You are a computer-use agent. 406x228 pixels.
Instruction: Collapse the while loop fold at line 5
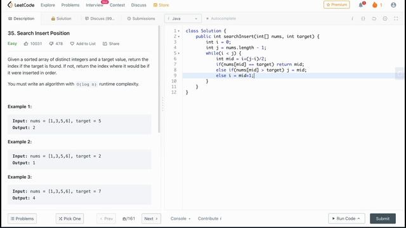(x=179, y=53)
